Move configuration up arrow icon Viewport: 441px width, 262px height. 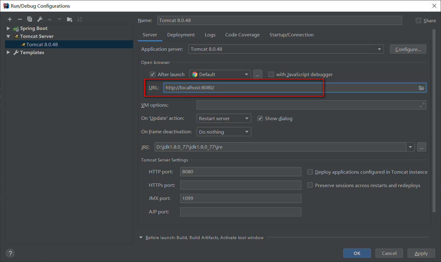point(50,19)
